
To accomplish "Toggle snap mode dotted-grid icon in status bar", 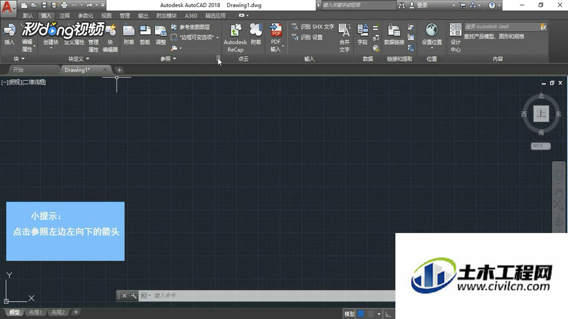I will tap(371, 314).
